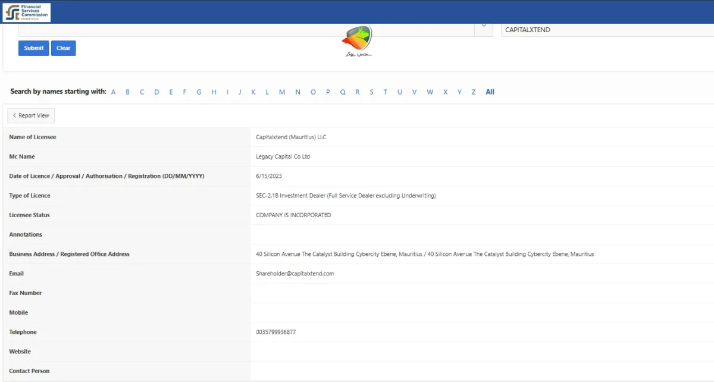Filter names starting with N

coord(297,92)
